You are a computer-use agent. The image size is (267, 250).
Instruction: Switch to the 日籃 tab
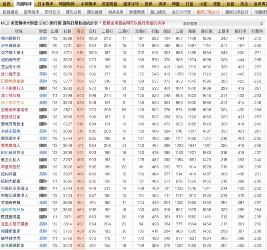point(189,4)
